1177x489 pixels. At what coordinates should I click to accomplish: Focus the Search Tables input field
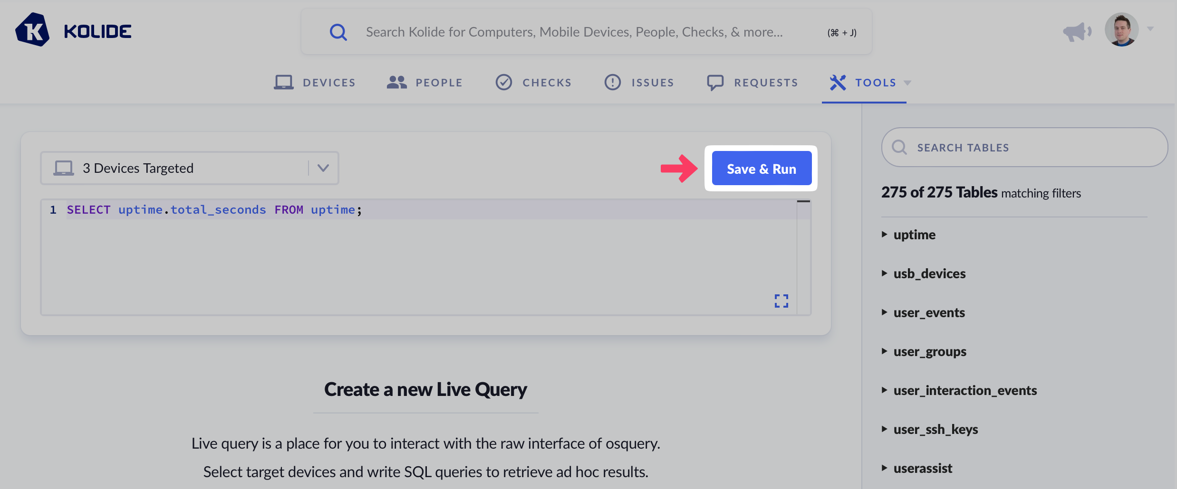[1032, 148]
